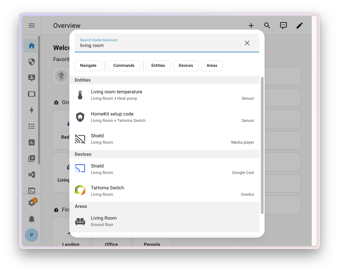
Task: Launch Studio Code Server from sidebar
Action: point(31,175)
